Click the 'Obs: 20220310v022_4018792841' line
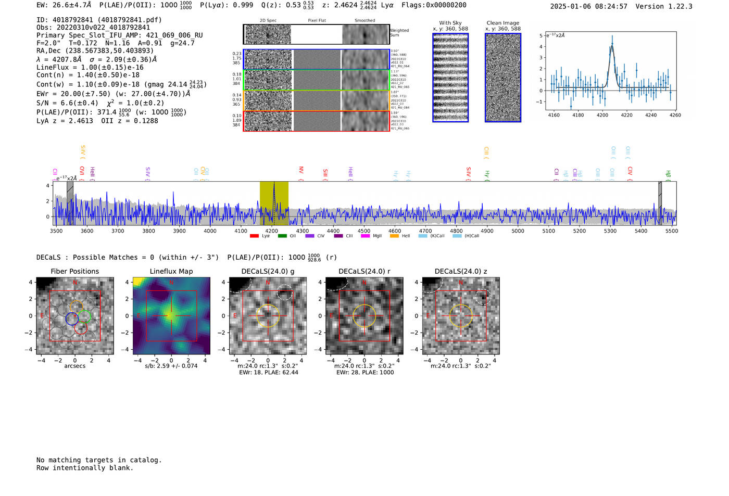729x496 pixels. point(93,28)
